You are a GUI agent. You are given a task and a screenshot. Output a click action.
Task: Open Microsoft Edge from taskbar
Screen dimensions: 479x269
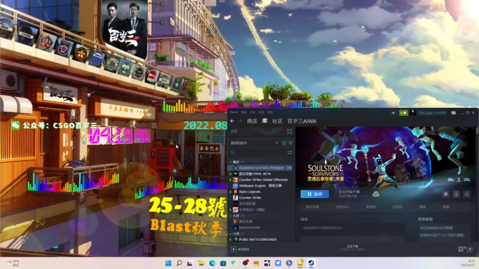pos(212,263)
